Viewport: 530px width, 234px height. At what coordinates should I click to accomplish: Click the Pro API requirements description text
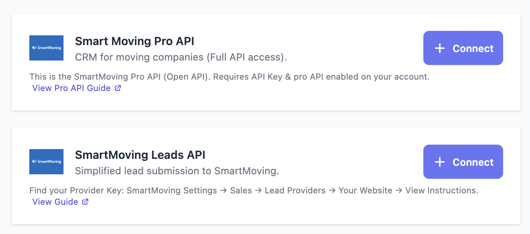coord(229,76)
